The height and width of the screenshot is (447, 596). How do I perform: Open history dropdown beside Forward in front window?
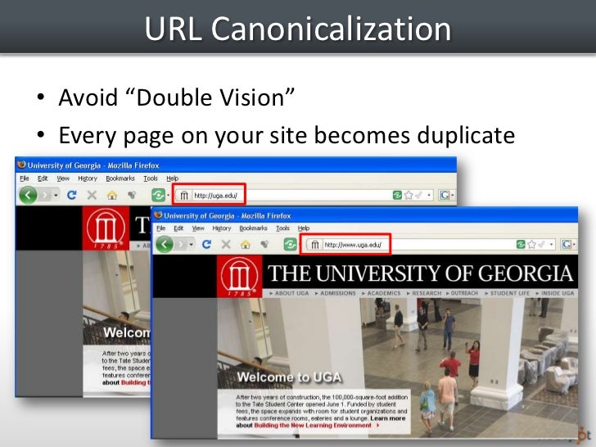tap(192, 244)
